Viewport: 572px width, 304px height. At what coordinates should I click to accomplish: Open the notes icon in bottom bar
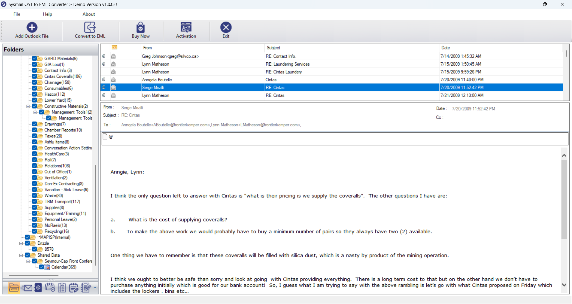coord(74,288)
